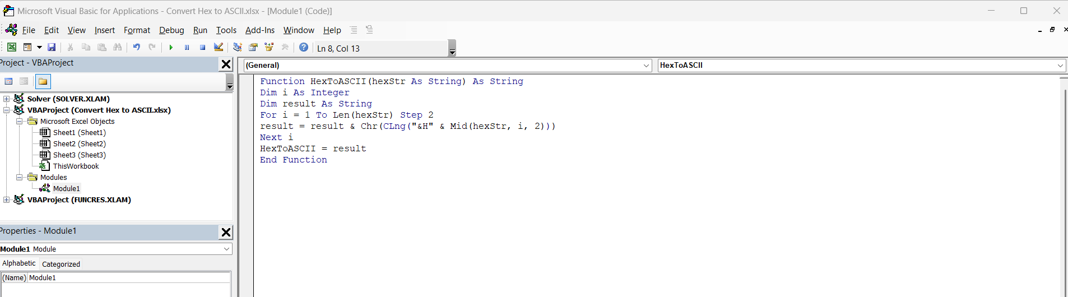This screenshot has height=297, width=1068.
Task: Click the Project pane toolbar overflow arrow
Action: click(230, 82)
